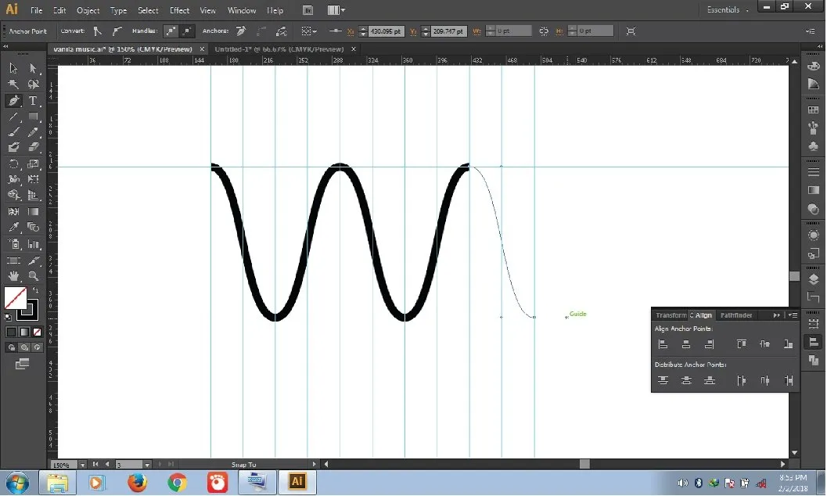The height and width of the screenshot is (496, 827).
Task: Click Horizontal Distribute Right in Align panel
Action: 789,380
